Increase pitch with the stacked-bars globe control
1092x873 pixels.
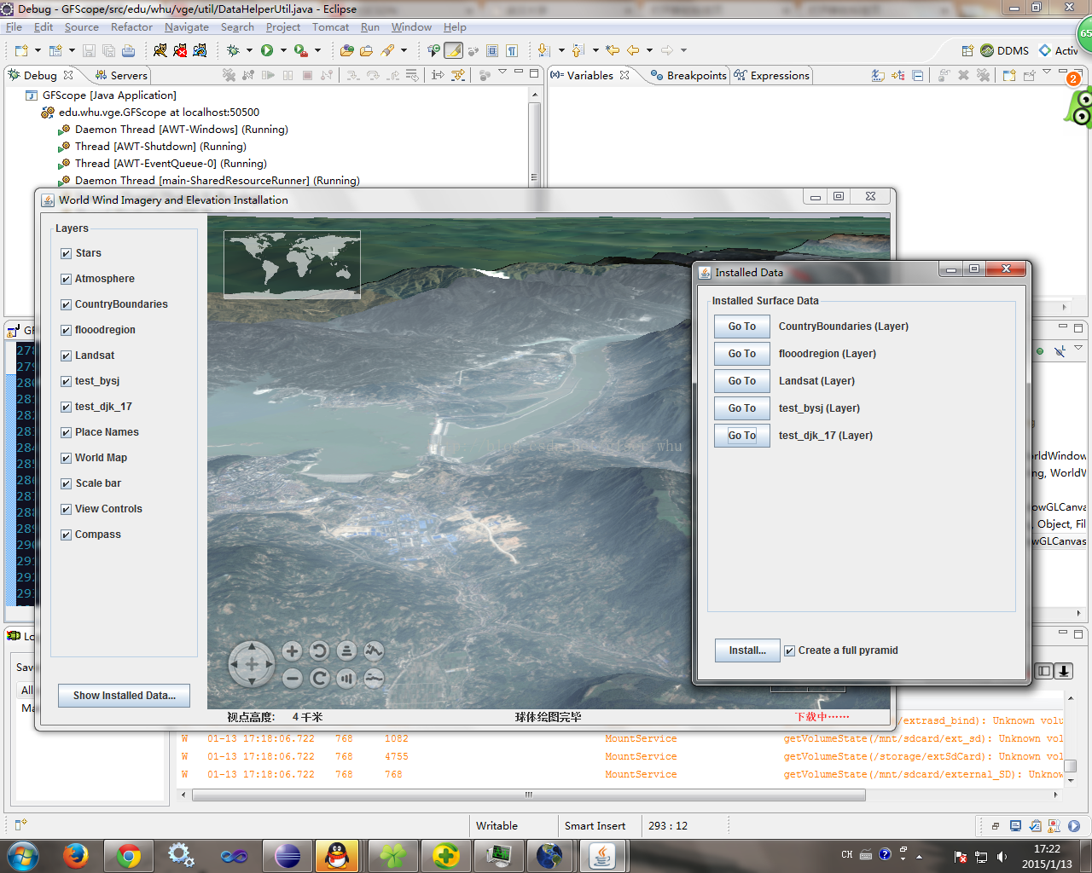[x=346, y=651]
